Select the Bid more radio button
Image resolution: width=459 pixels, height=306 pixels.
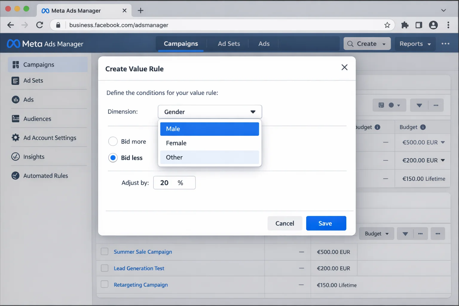[x=113, y=141]
